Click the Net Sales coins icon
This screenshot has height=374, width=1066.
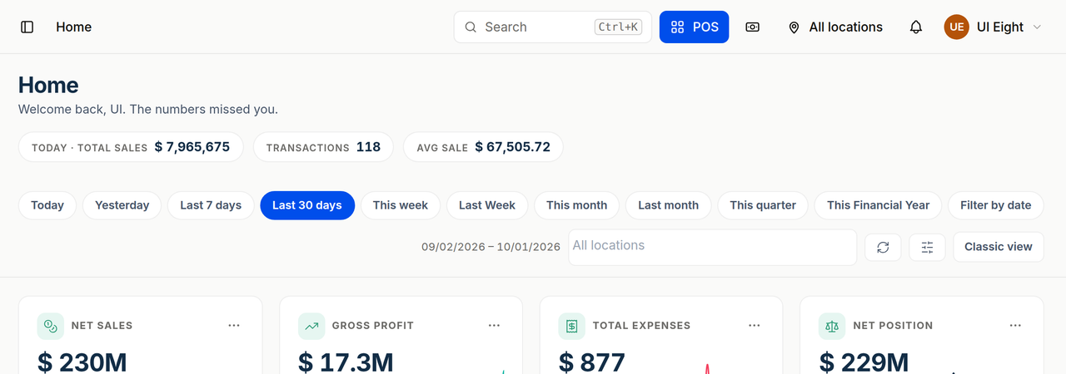(x=51, y=326)
